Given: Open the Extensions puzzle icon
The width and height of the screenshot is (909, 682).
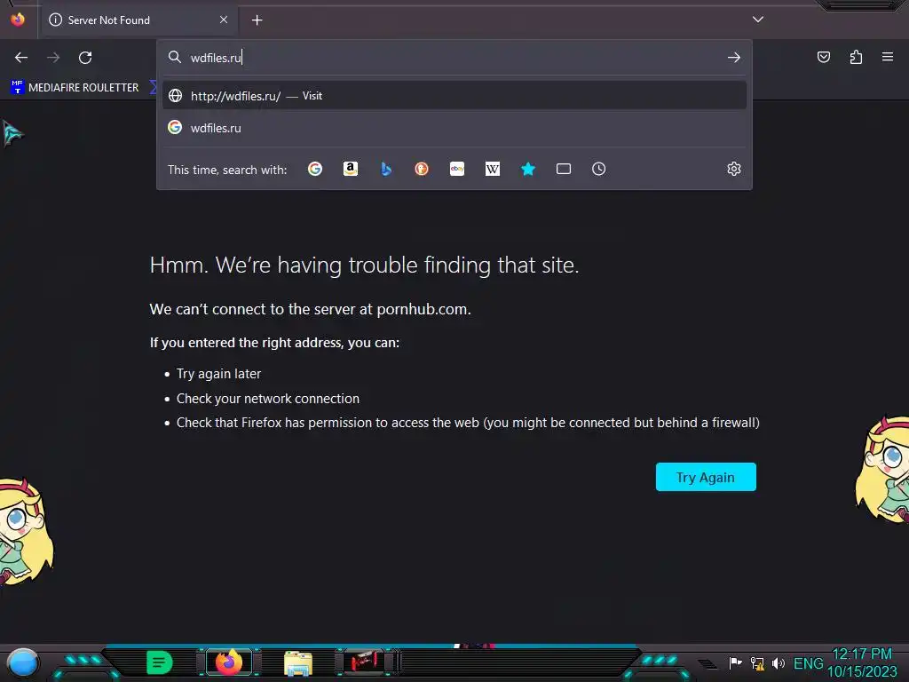Looking at the screenshot, I should click(857, 57).
